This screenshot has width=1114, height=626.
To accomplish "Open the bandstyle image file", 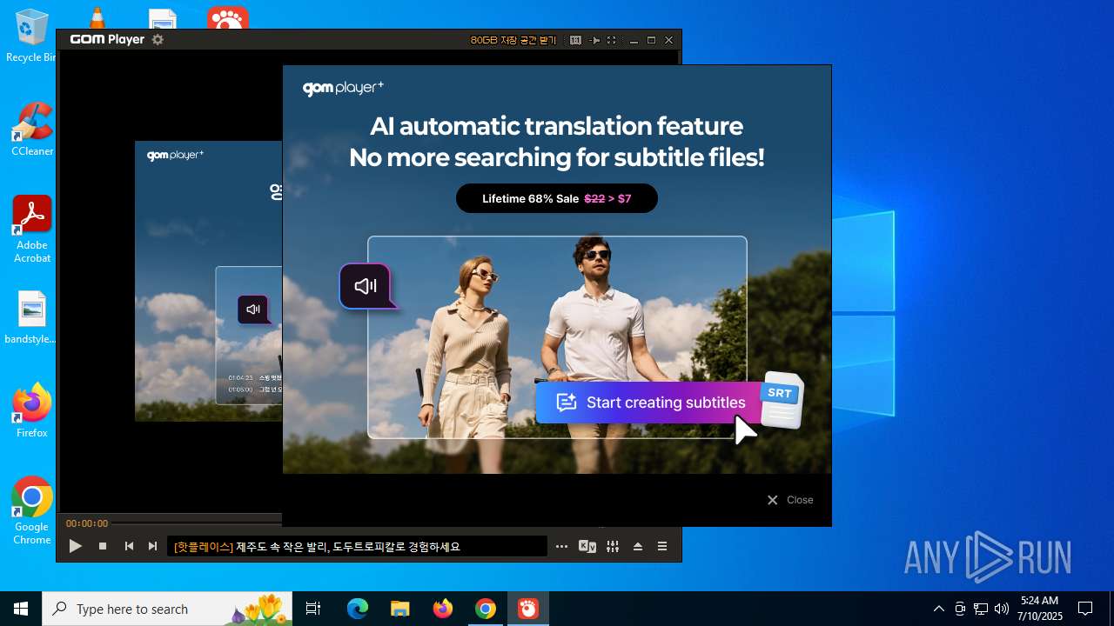I will click(x=32, y=318).
